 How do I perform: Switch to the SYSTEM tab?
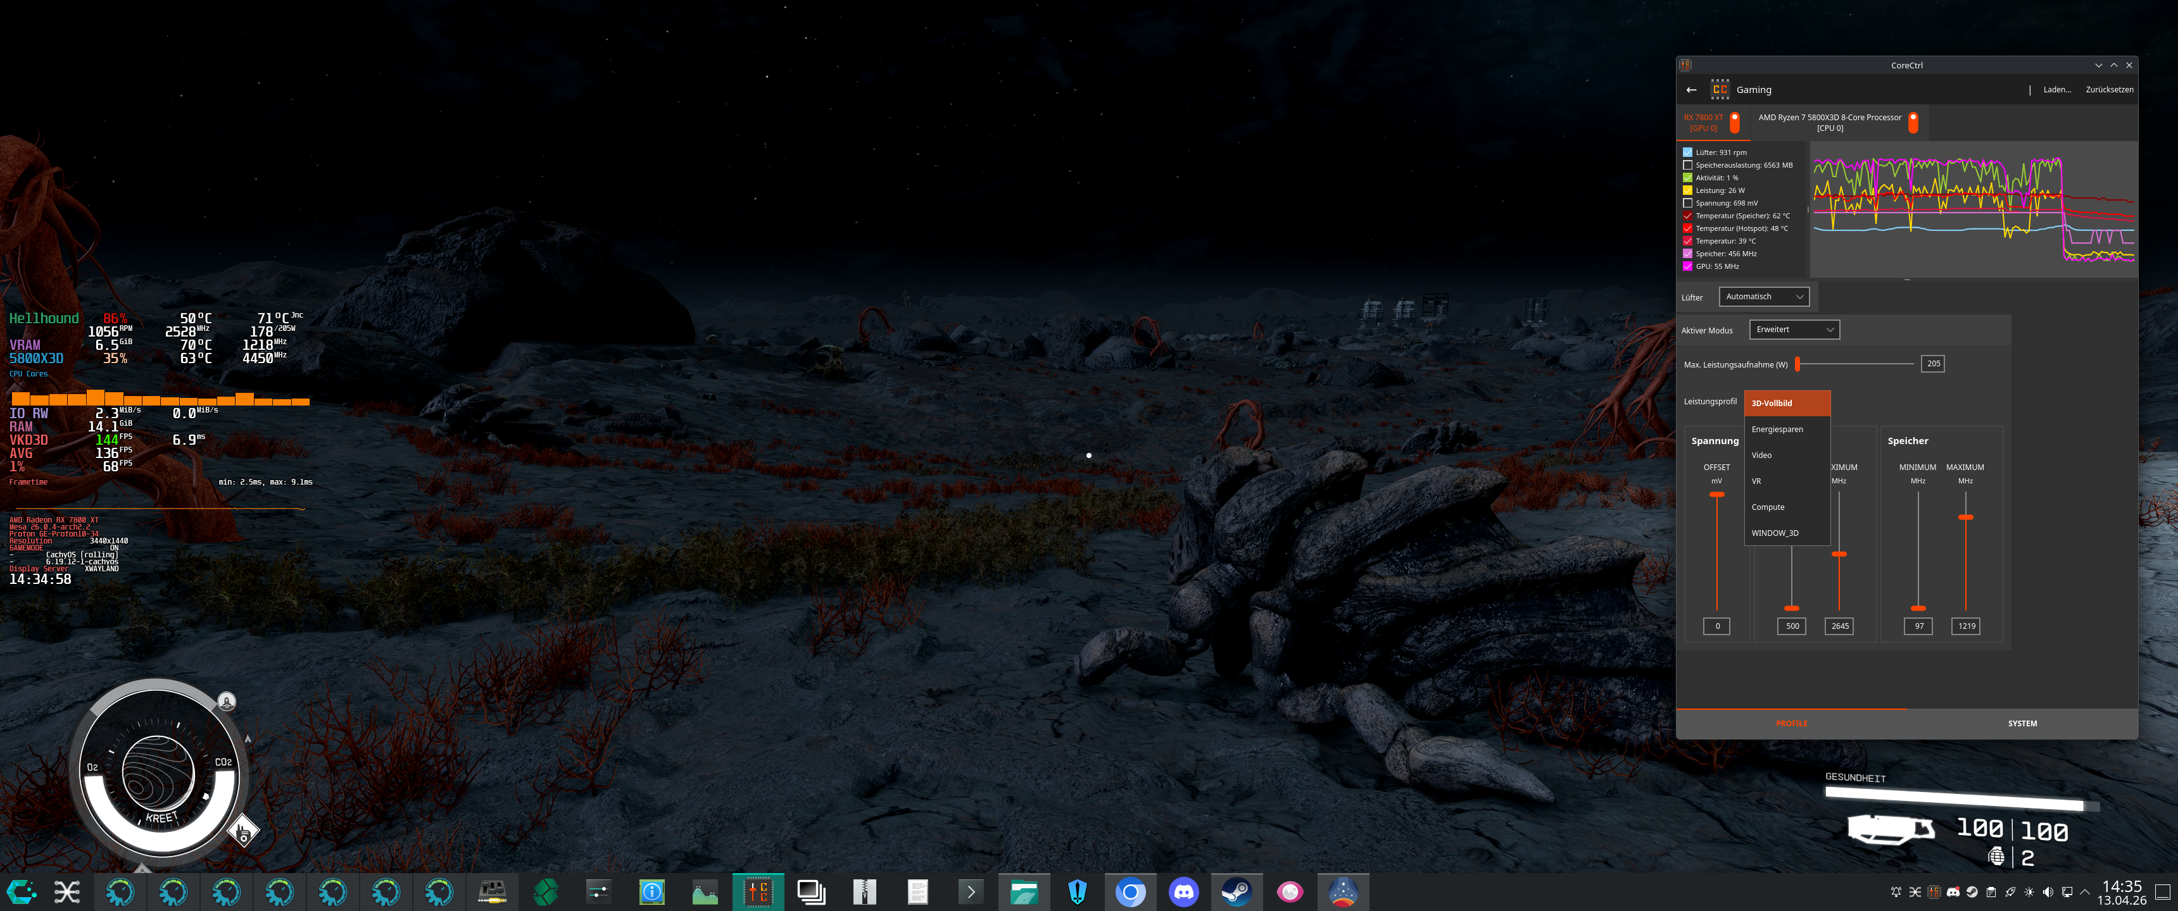(x=2022, y=723)
